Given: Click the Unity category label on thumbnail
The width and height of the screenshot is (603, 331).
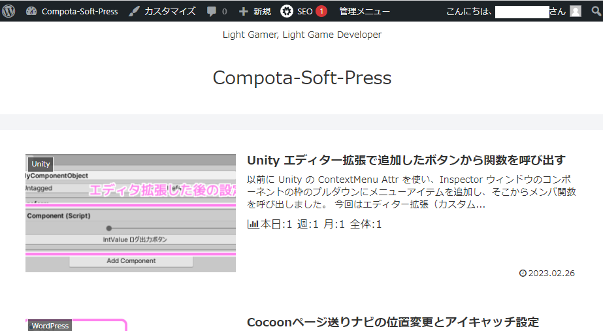Looking at the screenshot, I should point(41,164).
